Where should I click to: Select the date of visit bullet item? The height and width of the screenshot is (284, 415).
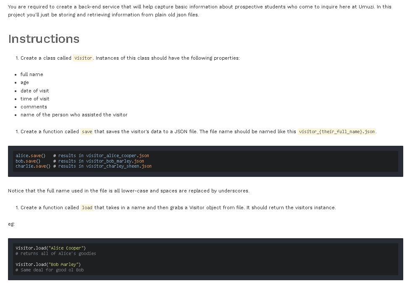(34, 91)
